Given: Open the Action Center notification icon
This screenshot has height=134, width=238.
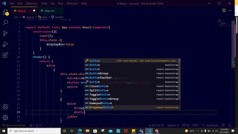Looking at the screenshot, I should [x=233, y=131].
